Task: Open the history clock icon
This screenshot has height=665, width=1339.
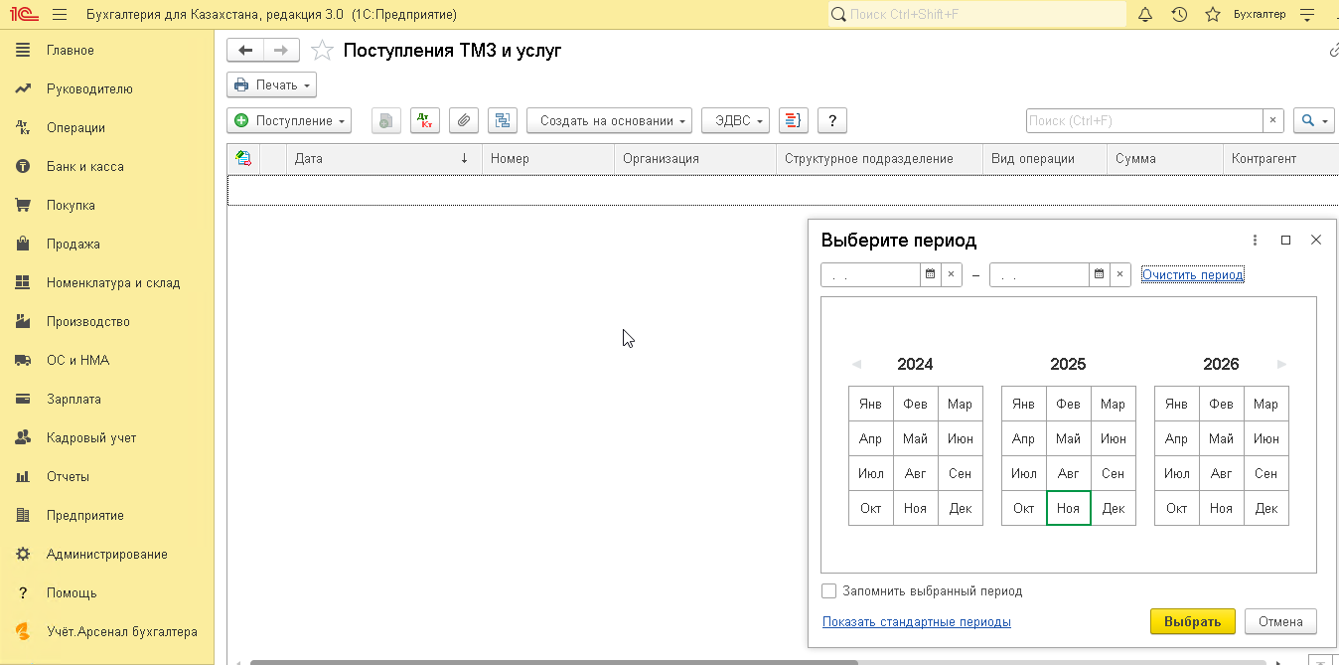Action: click(1178, 15)
